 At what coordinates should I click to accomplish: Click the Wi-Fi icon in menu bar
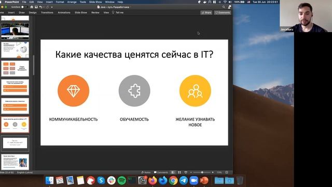click(x=225, y=2)
